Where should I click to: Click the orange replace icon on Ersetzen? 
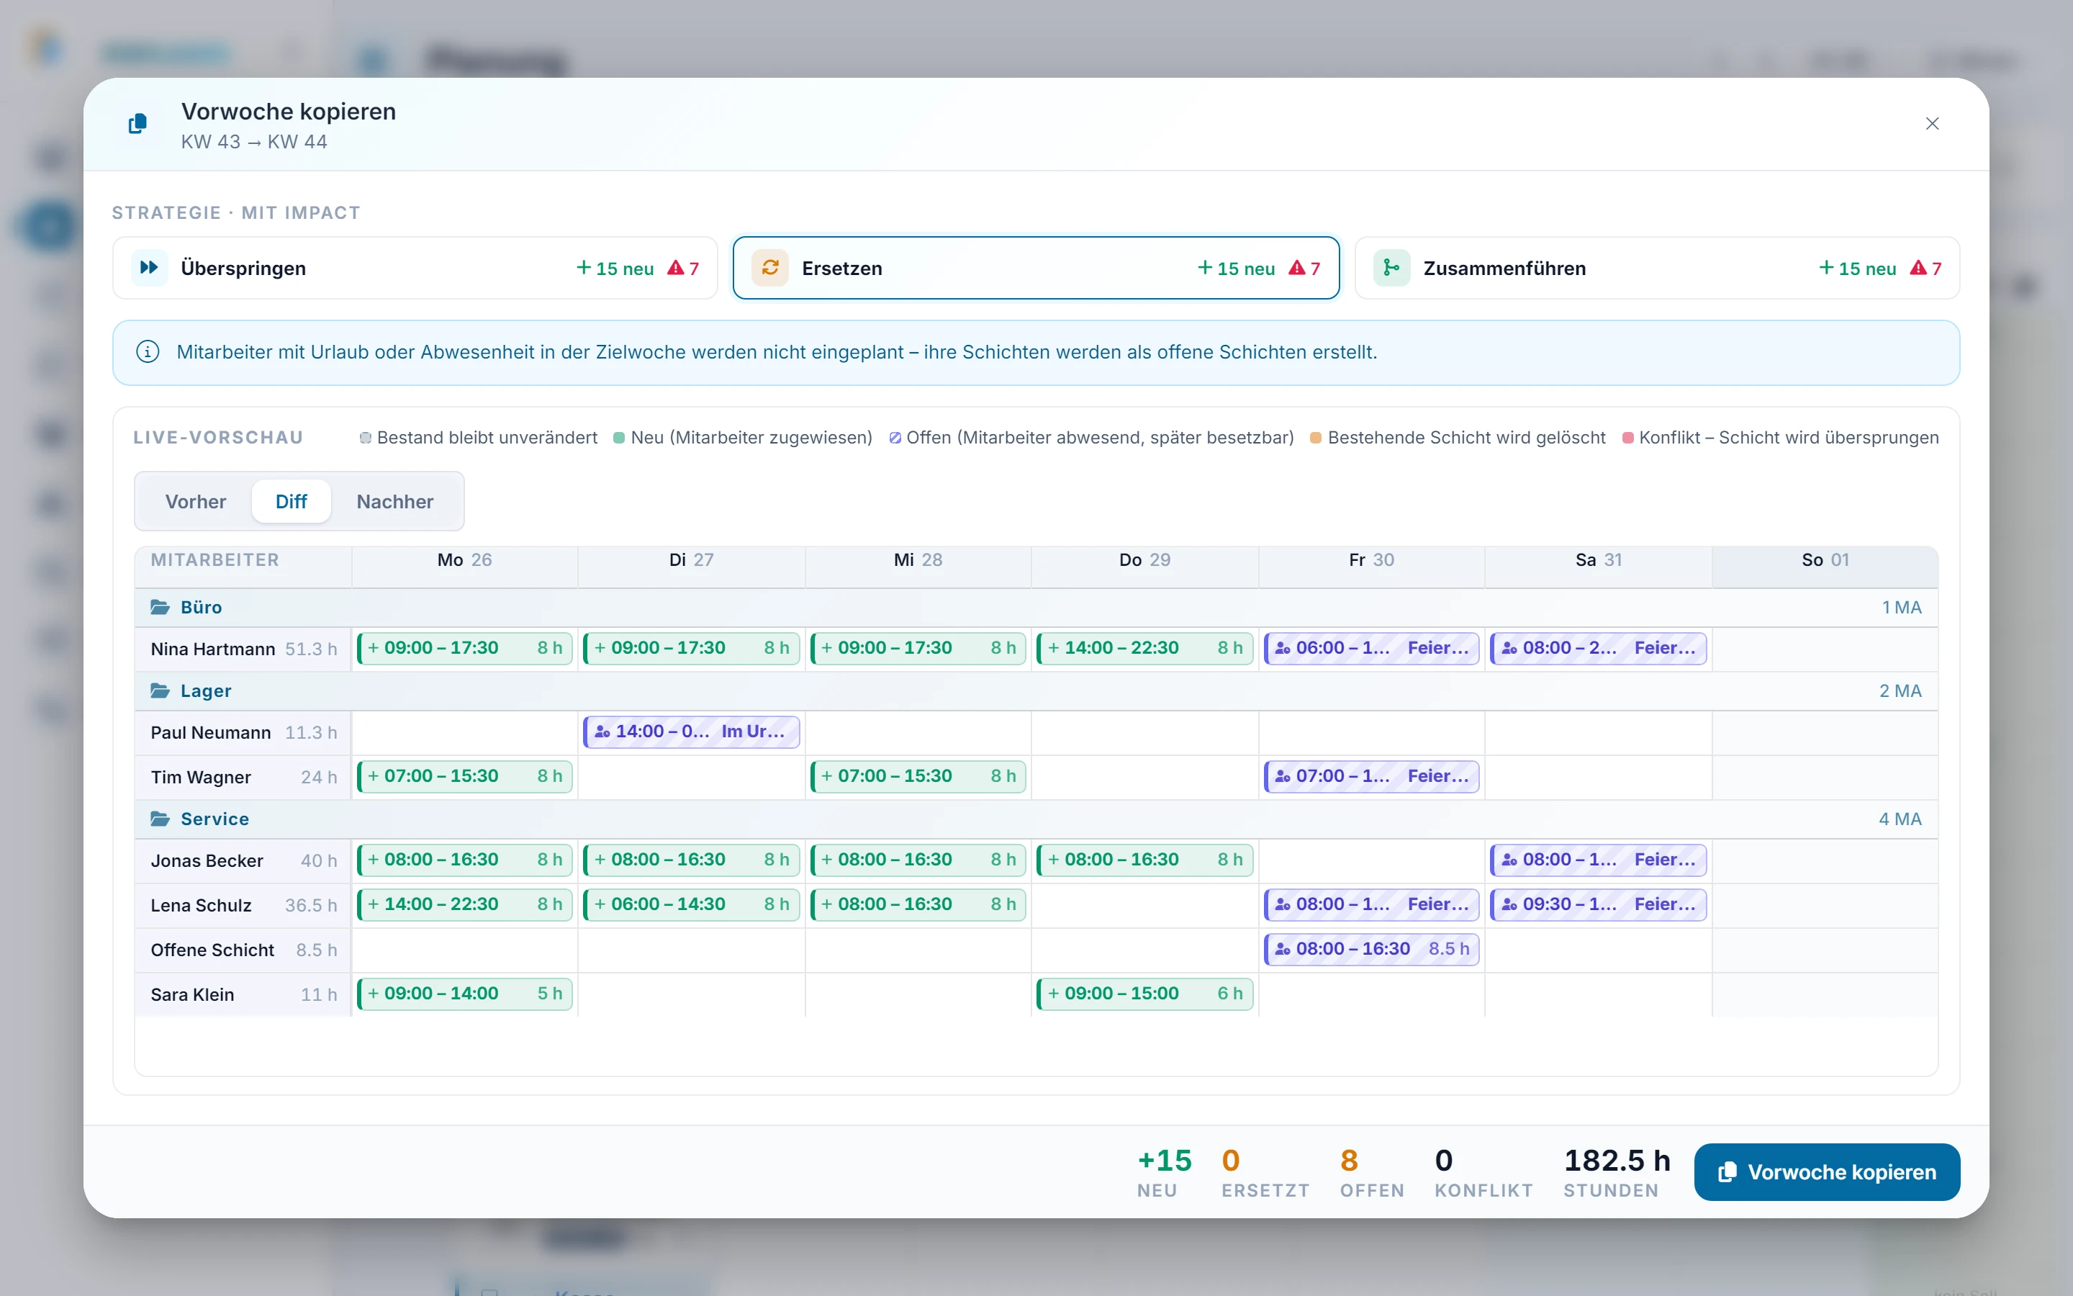[770, 267]
